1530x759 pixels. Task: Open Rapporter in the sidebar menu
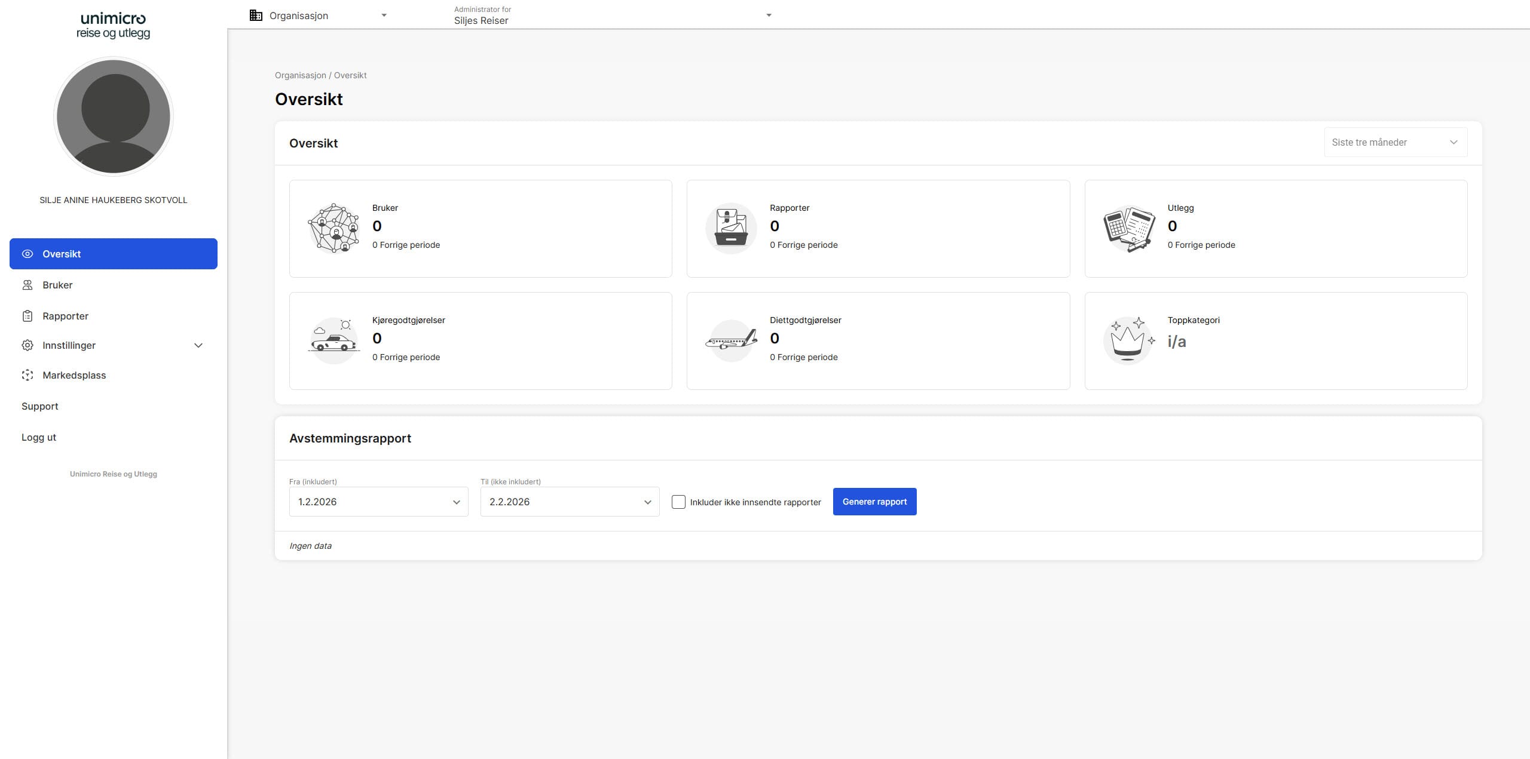pos(65,316)
